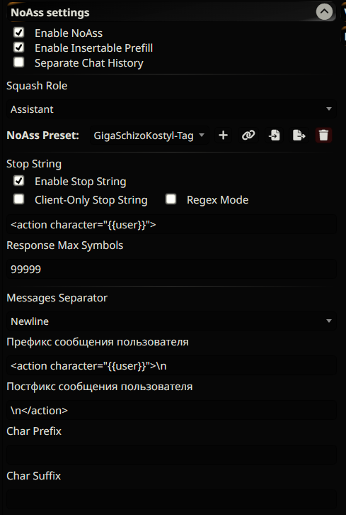Click the empty Char Prefix field

point(171,455)
